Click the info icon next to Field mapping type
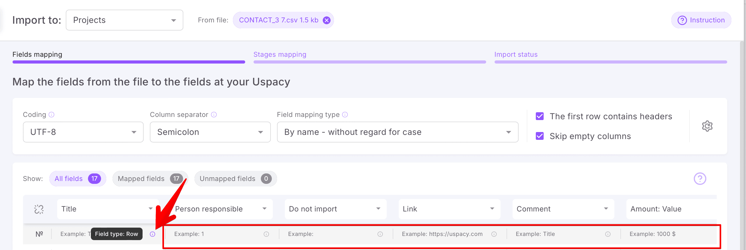This screenshot has height=250, width=746. click(x=345, y=115)
